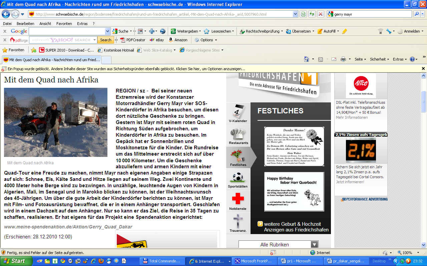The height and width of the screenshot is (266, 427).
Task: Stop loading with the red X icon
Action: pyautogui.click(x=320, y=14)
